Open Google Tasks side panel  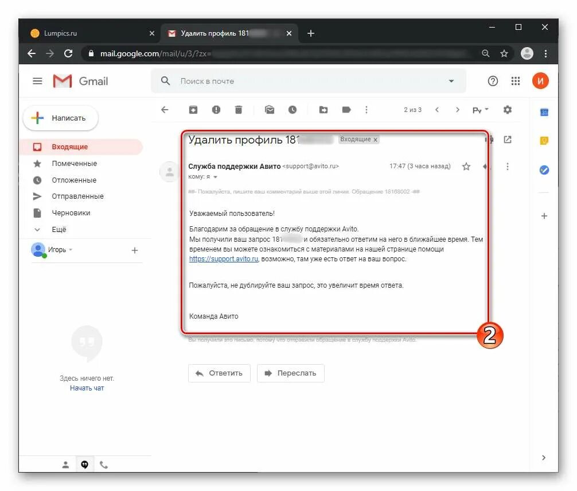click(x=544, y=170)
